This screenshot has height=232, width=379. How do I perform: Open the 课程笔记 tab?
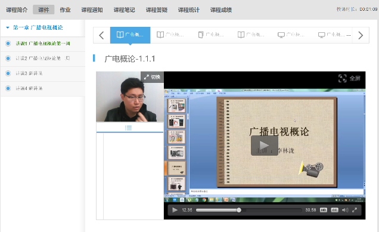124,10
